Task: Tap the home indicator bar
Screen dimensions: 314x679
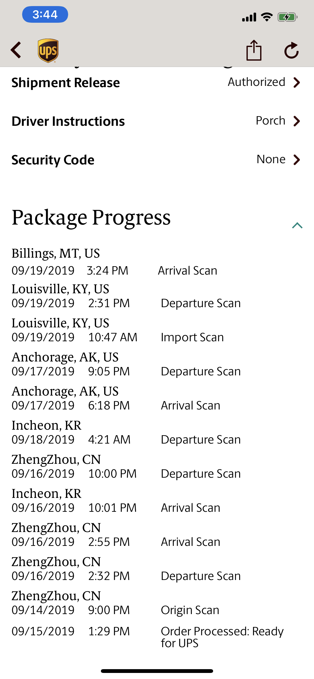Action: click(157, 671)
